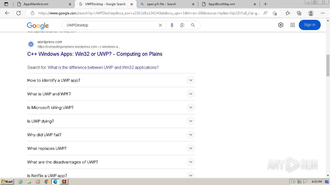Open the Windows Start button
The width and height of the screenshot is (330, 185).
tap(7, 182)
